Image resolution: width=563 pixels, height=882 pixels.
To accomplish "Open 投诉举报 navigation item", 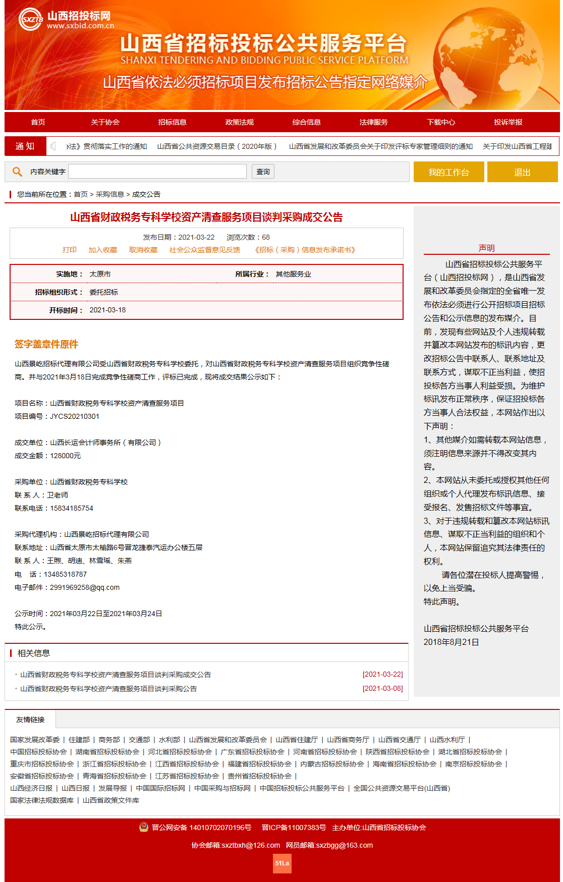I will (508, 122).
